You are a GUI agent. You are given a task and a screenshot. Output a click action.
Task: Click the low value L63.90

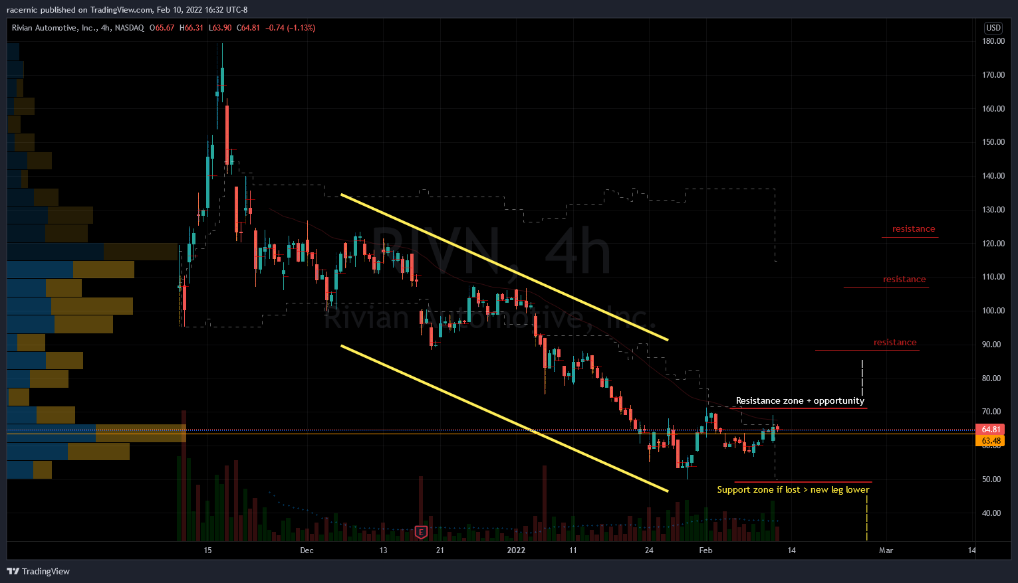[x=220, y=28]
